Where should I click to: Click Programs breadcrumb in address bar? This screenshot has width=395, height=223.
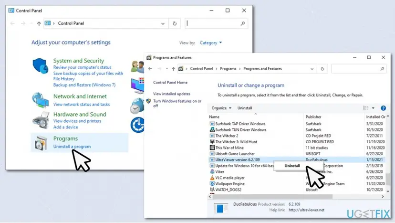(x=228, y=69)
